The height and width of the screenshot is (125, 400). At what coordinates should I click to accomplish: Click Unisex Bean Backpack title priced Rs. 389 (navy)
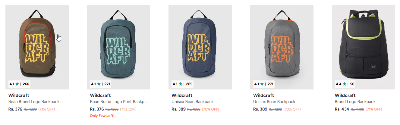[x=192, y=102]
